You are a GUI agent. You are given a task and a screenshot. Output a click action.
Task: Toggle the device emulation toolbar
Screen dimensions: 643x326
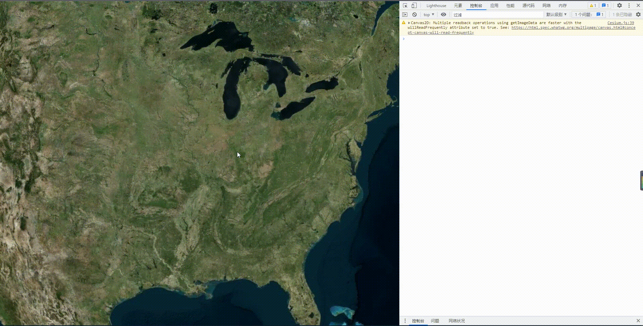coord(414,5)
